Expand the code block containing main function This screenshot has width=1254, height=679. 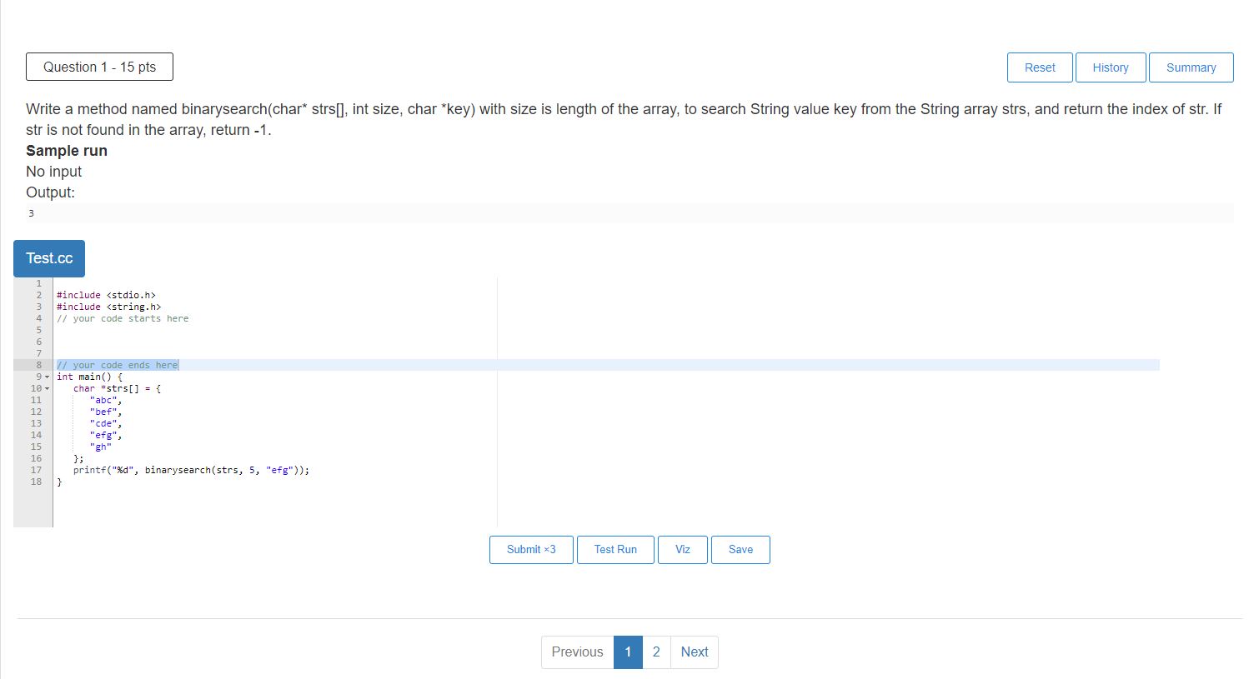tap(47, 377)
